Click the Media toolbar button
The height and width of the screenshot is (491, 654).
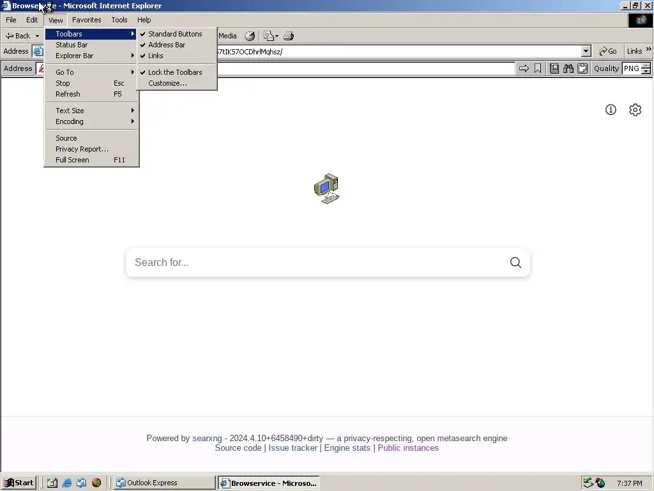pos(227,36)
